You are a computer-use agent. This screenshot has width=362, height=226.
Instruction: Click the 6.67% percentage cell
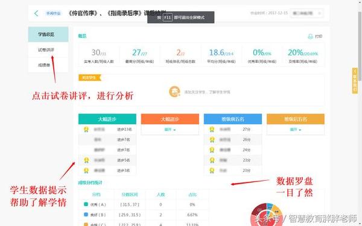coord(192,215)
